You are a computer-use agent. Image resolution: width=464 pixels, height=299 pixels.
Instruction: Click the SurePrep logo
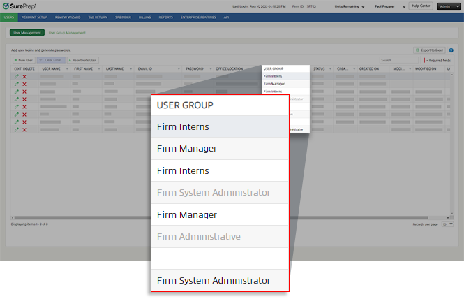pyautogui.click(x=20, y=6)
